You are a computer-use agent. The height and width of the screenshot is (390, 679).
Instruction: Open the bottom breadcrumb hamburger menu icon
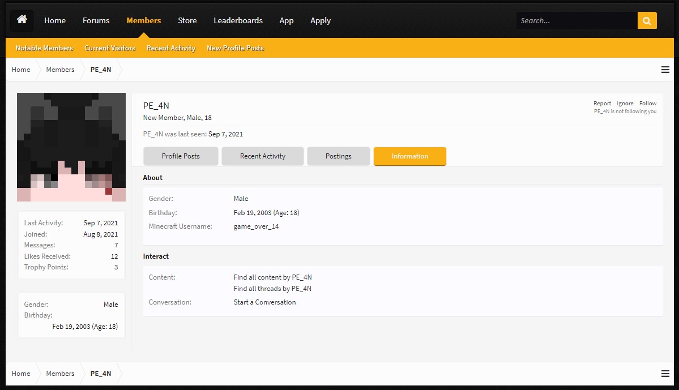coord(665,374)
